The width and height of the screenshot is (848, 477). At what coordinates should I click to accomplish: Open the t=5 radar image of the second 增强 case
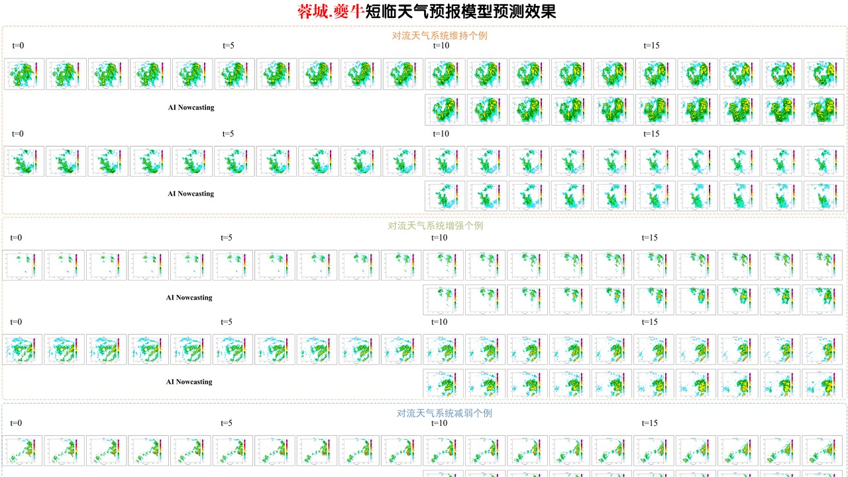coord(233,349)
